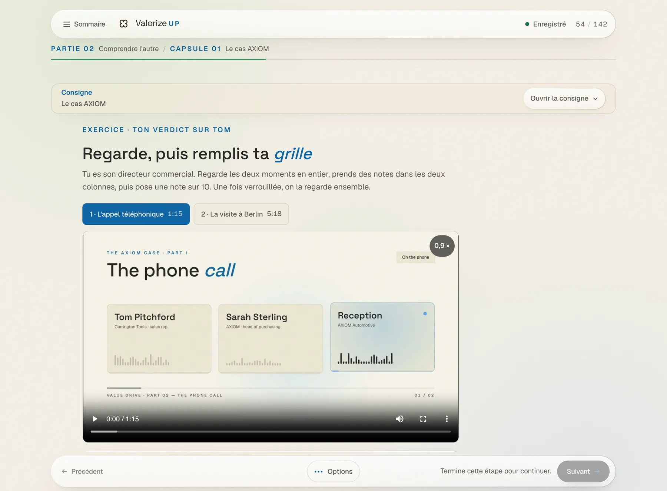Screen dimensions: 667x491
Task: Go back with Précédent
Action: tap(82, 471)
